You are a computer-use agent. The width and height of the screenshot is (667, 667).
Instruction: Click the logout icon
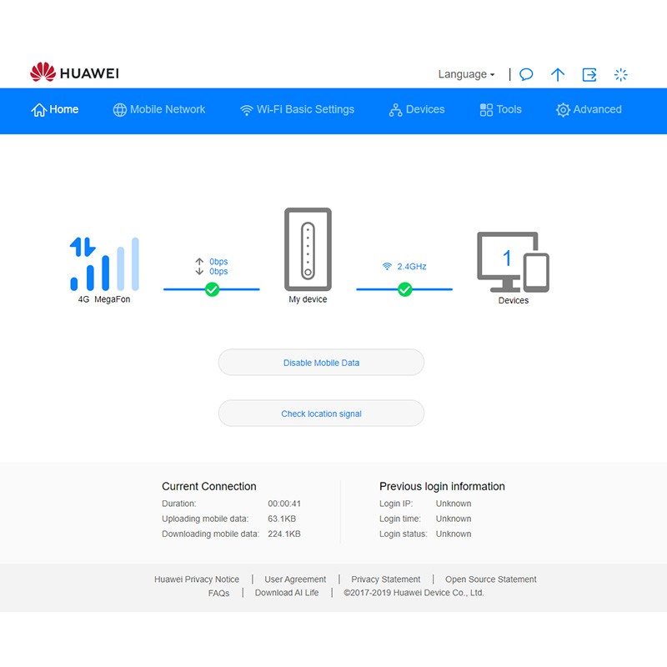[589, 74]
